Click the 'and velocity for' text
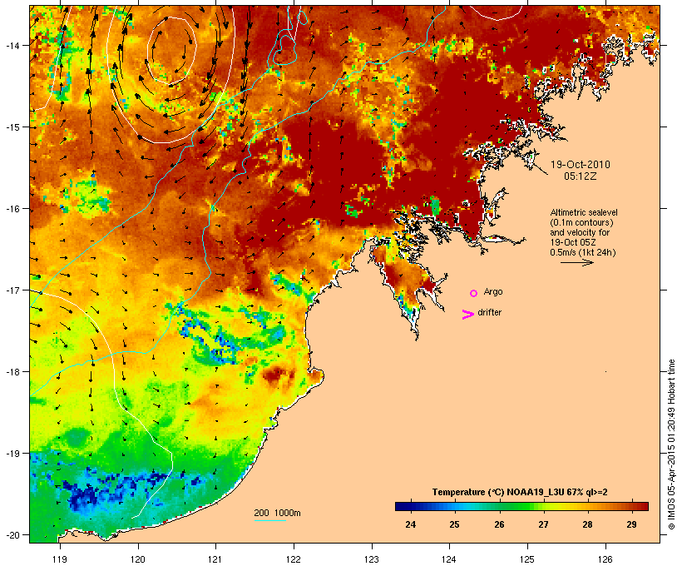This screenshot has height=566, width=682. [580, 232]
